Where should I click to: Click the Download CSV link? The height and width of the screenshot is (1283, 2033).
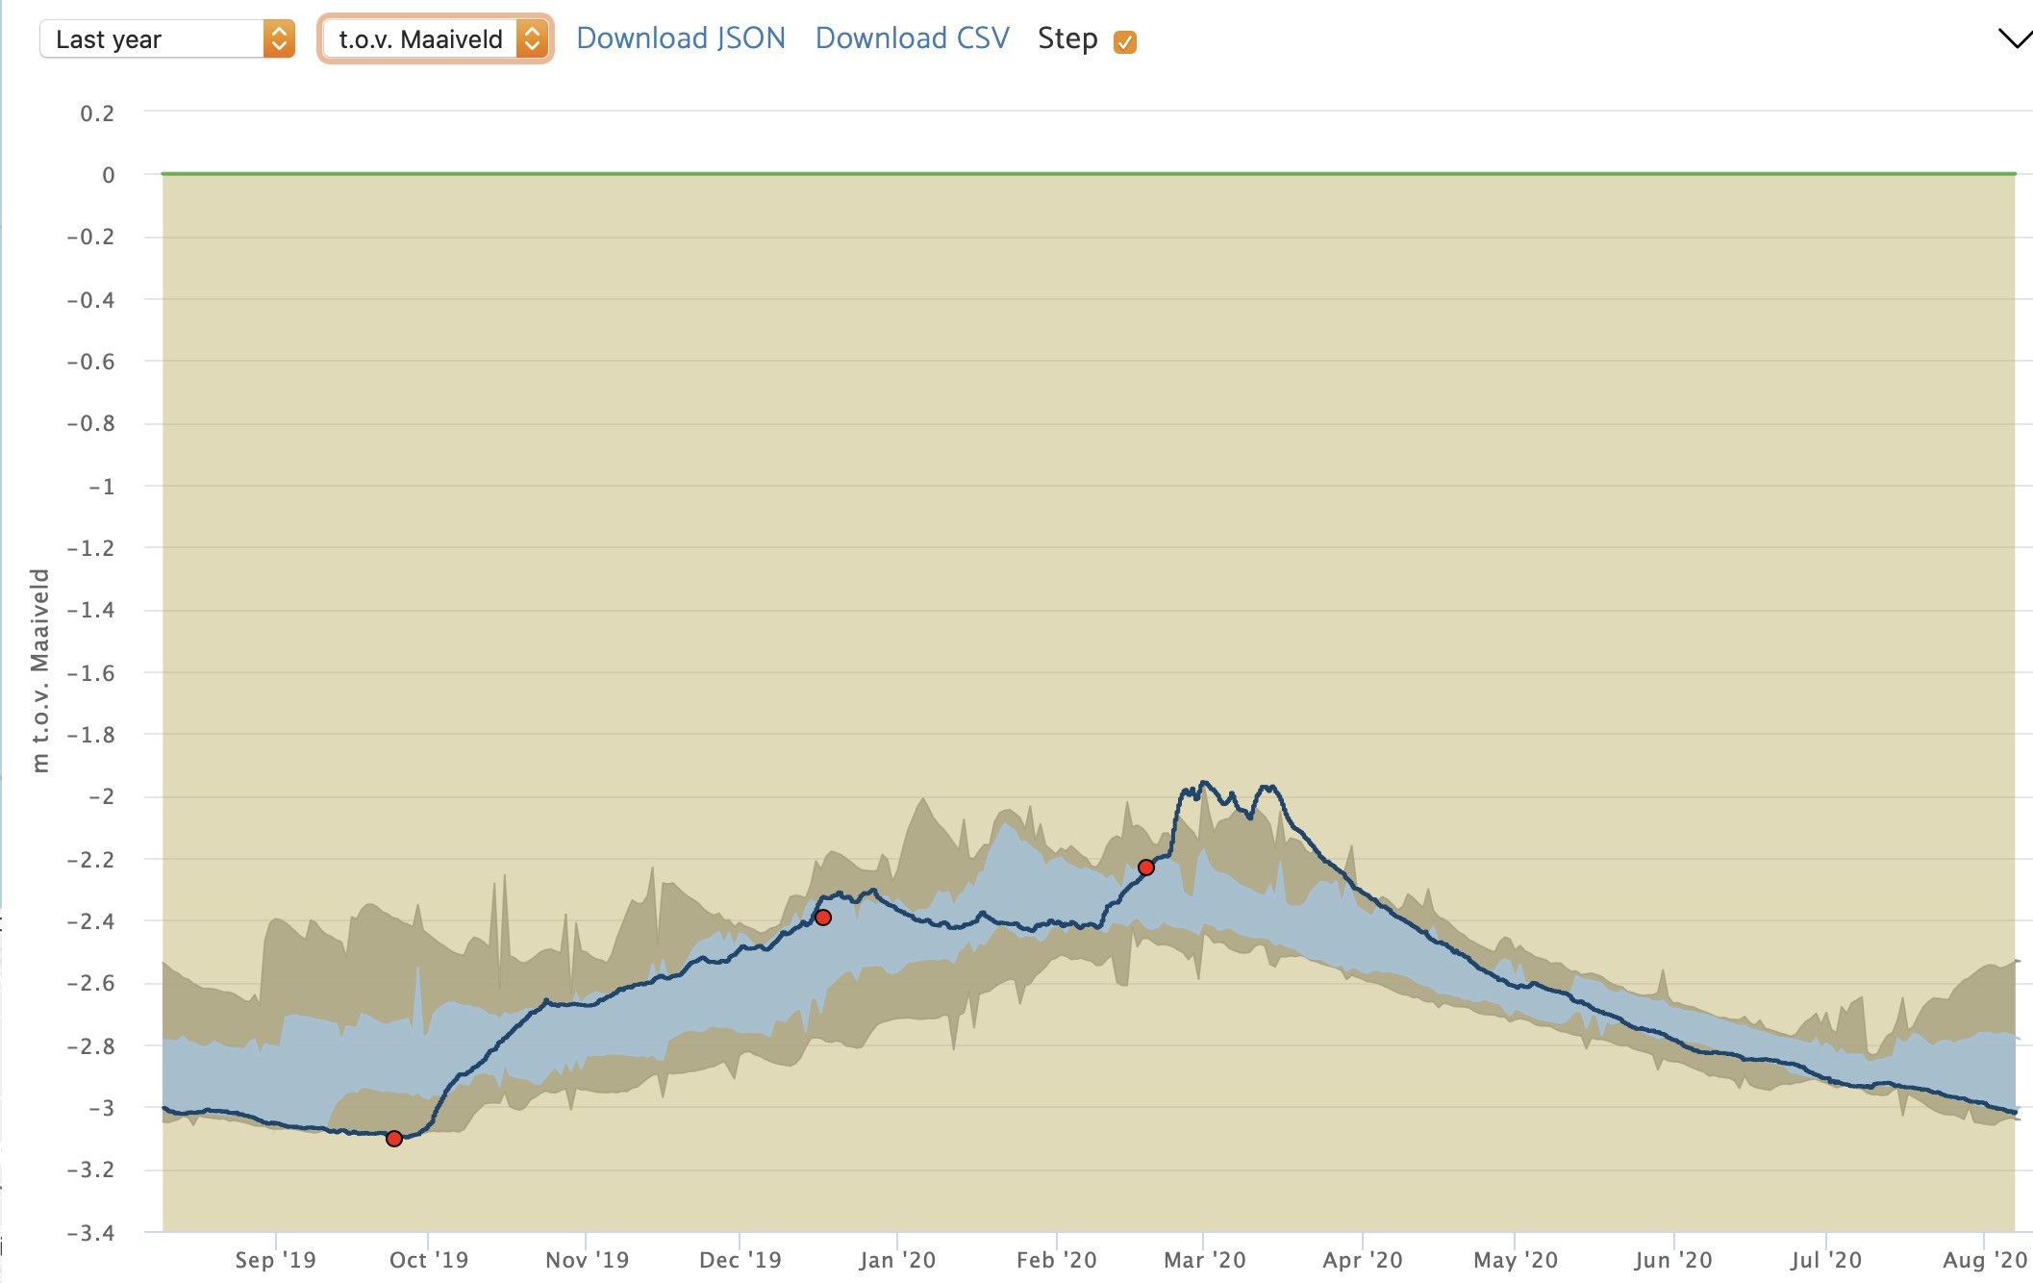click(x=912, y=38)
